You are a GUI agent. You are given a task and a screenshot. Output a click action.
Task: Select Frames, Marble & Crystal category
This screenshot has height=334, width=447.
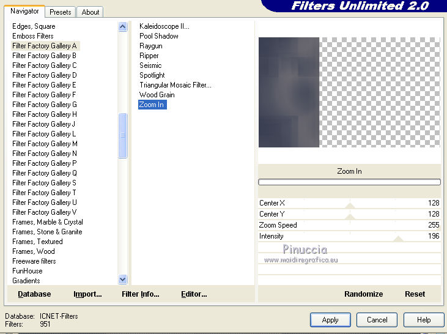click(47, 222)
